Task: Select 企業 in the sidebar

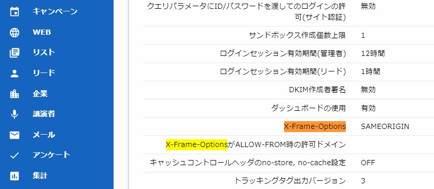Action: point(40,94)
